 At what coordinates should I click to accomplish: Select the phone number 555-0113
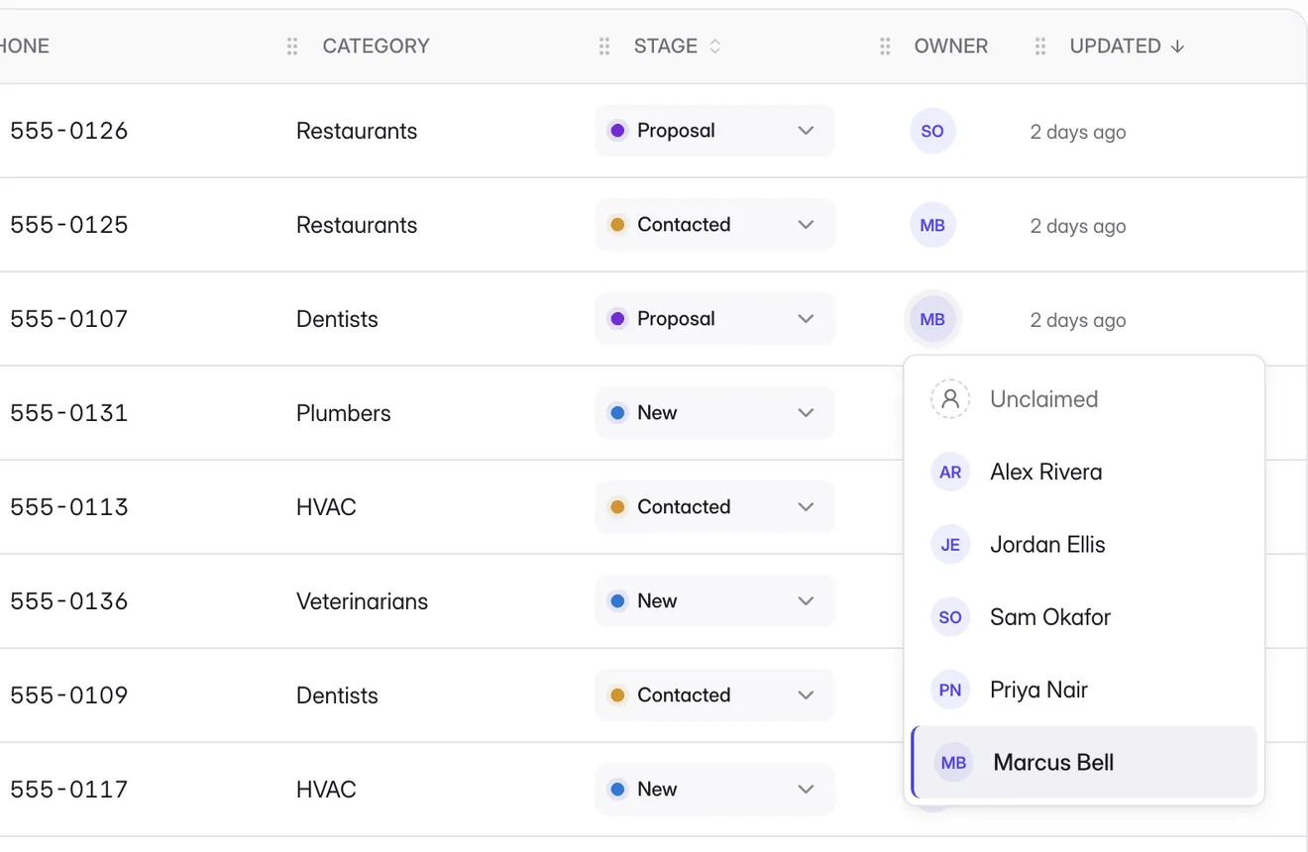click(x=68, y=507)
